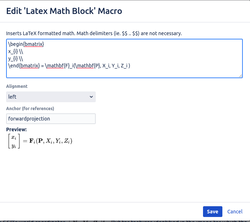250x222 pixels.
Task: Click the Inserts LaTeX formatted math description
Action: [94, 33]
